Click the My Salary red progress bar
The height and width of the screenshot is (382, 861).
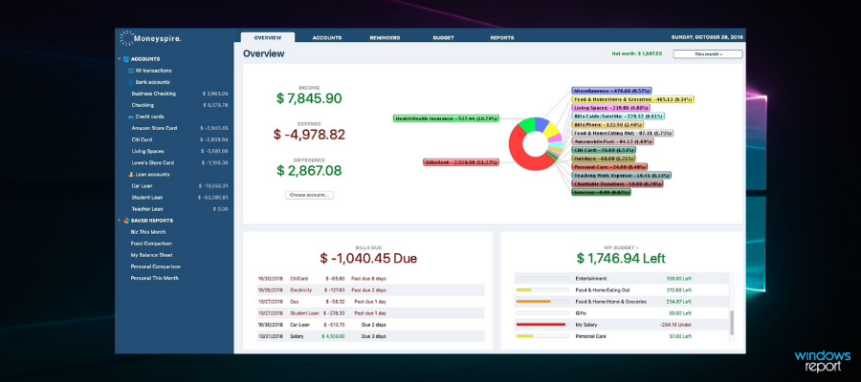pyautogui.click(x=541, y=325)
